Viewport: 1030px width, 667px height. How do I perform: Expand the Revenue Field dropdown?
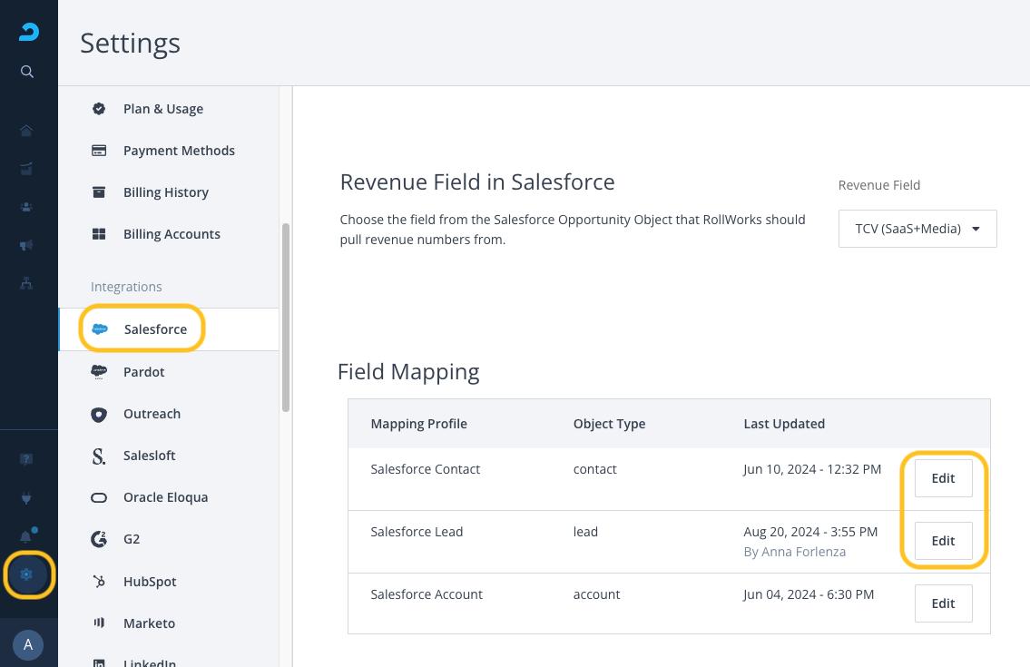[917, 229]
